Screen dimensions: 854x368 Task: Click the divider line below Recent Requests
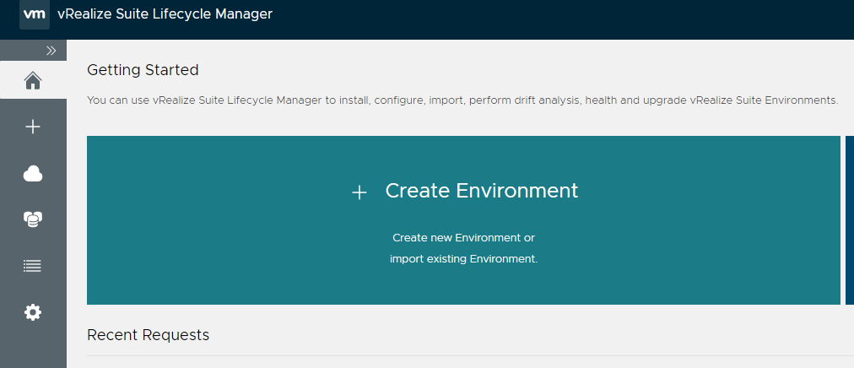tap(464, 356)
